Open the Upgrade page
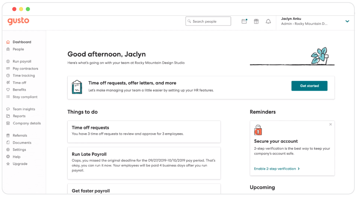Image resolution: width=357 pixels, height=197 pixels. coord(19,164)
